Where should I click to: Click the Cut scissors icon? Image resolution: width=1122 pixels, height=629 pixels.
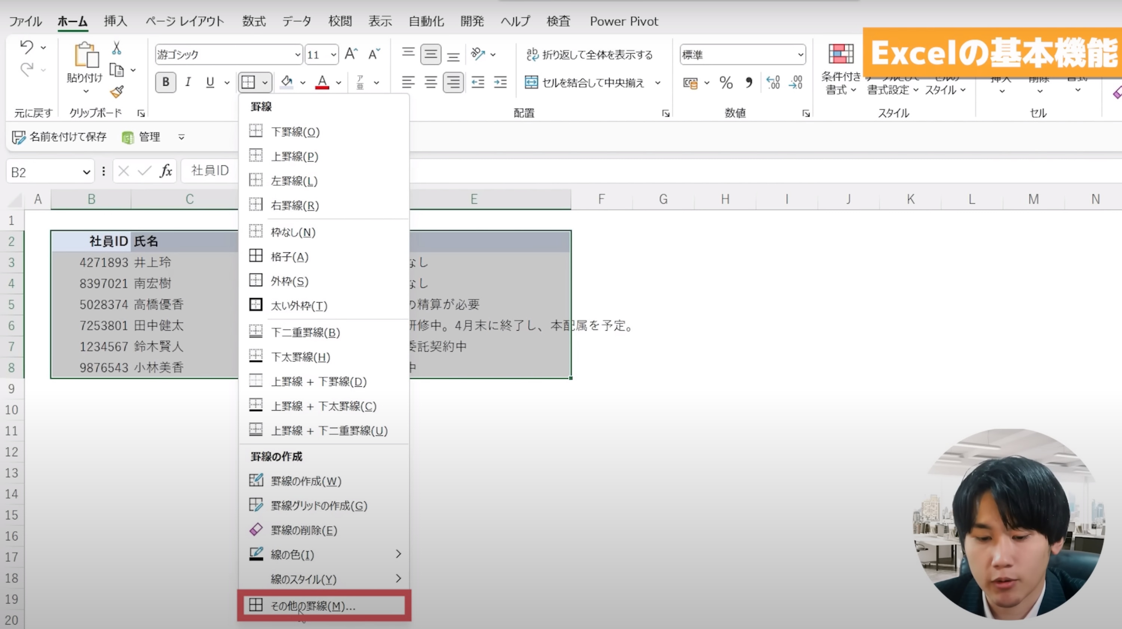click(x=116, y=47)
